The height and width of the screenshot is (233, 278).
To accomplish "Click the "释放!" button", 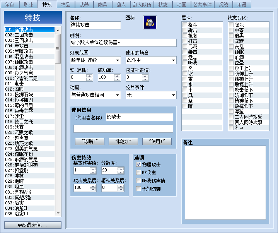I will click(123, 141).
